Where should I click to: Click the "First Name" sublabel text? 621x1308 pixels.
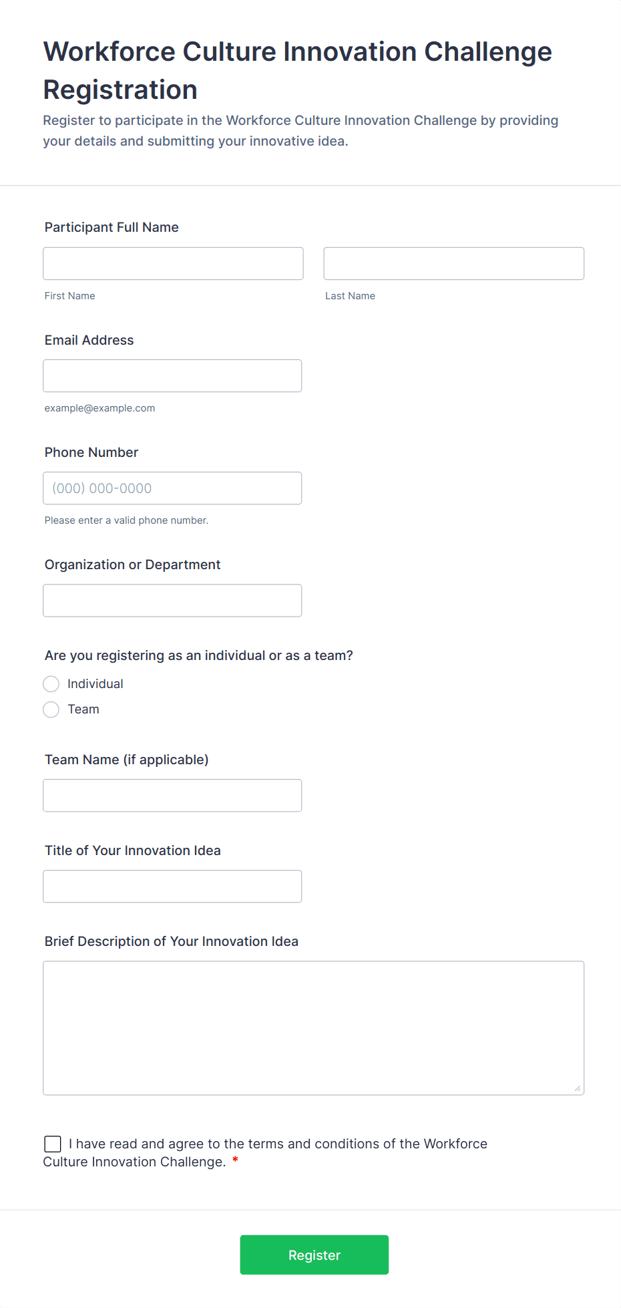click(x=70, y=296)
